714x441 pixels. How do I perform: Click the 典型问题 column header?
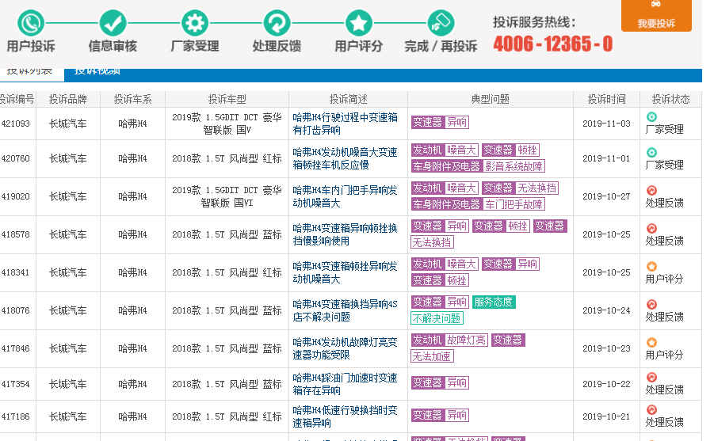[x=490, y=99]
